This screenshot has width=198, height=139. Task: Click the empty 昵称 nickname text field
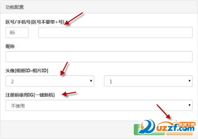point(99,57)
